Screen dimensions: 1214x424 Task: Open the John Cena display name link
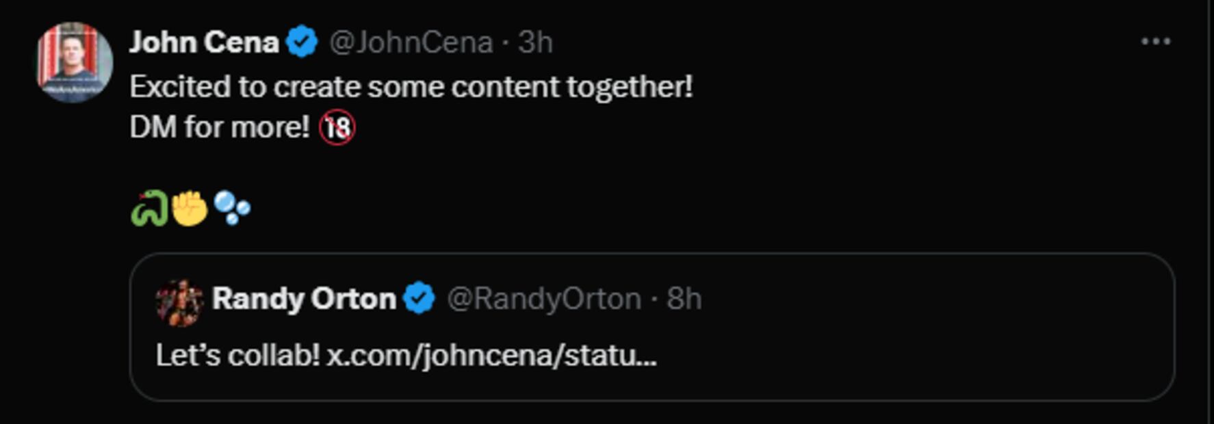point(204,42)
